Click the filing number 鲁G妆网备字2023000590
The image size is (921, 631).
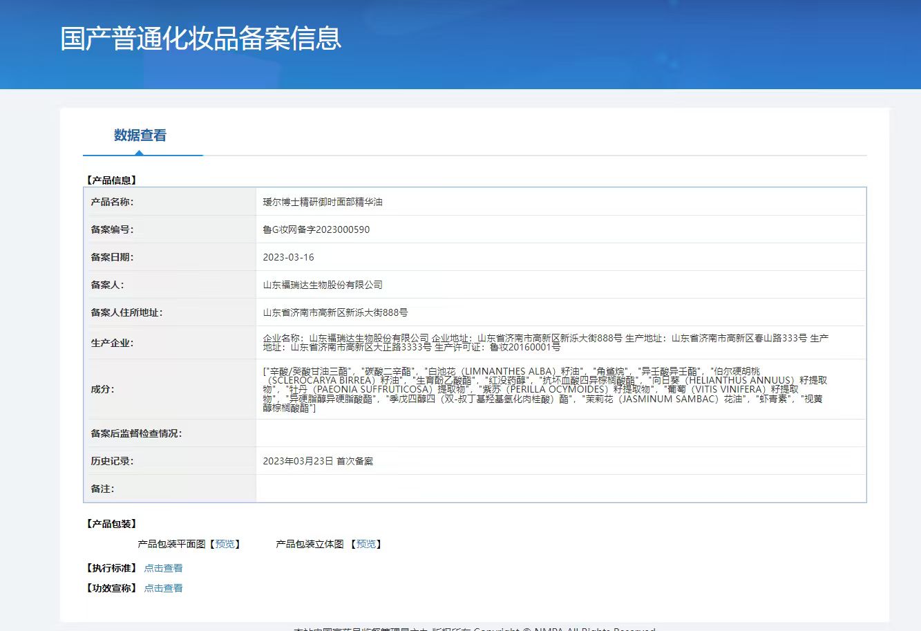(x=316, y=229)
